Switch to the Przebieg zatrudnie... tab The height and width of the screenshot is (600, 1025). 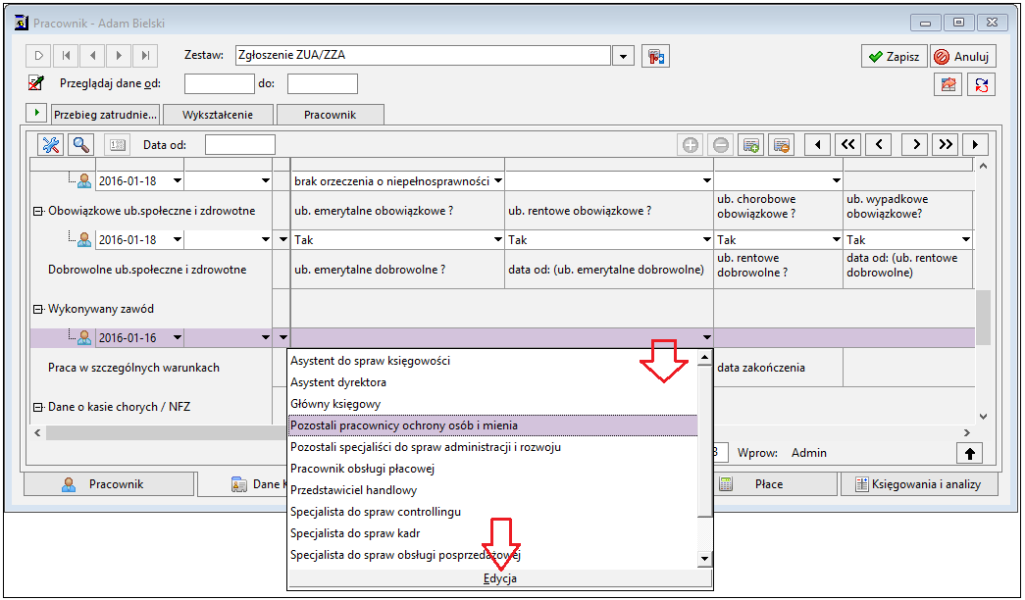coord(105,115)
